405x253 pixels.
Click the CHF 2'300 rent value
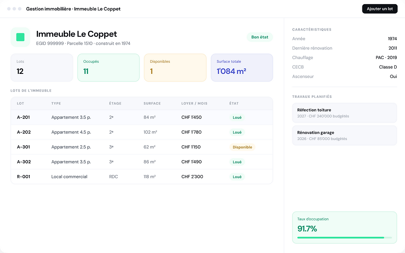click(x=192, y=177)
